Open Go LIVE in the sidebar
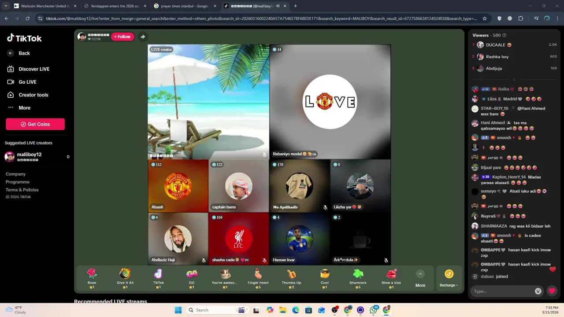The height and width of the screenshot is (317, 564). pyautogui.click(x=22, y=82)
